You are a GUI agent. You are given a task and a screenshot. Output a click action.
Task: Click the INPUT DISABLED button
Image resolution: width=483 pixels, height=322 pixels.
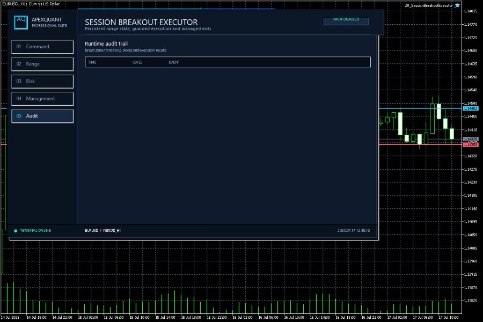pyautogui.click(x=346, y=20)
